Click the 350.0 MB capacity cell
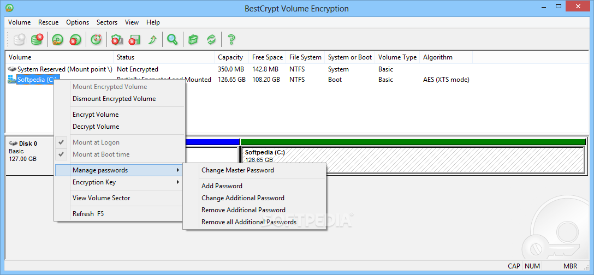Screen dimensions: 594x275 click(x=230, y=69)
